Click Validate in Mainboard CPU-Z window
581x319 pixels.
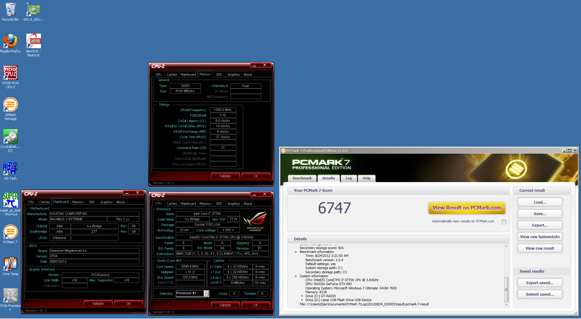pyautogui.click(x=98, y=304)
